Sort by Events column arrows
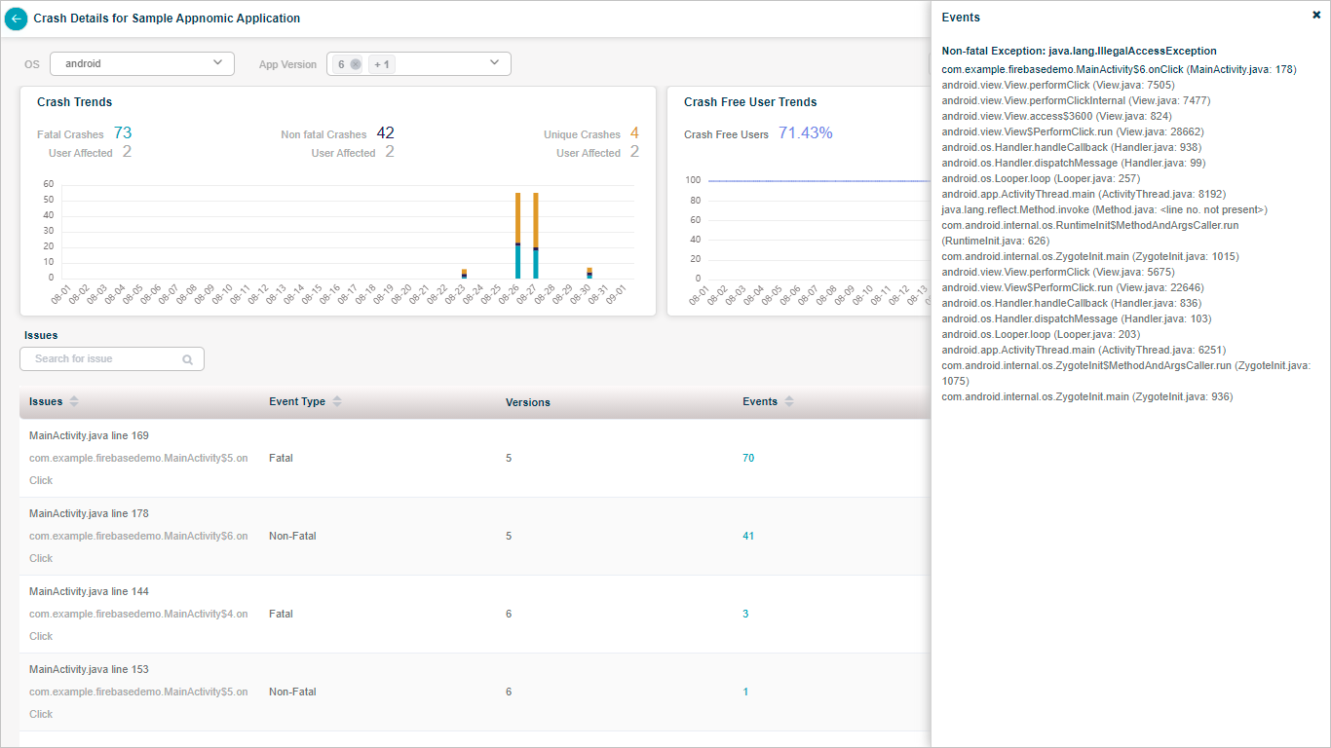Viewport: 1331px width, 748px height. click(x=789, y=401)
